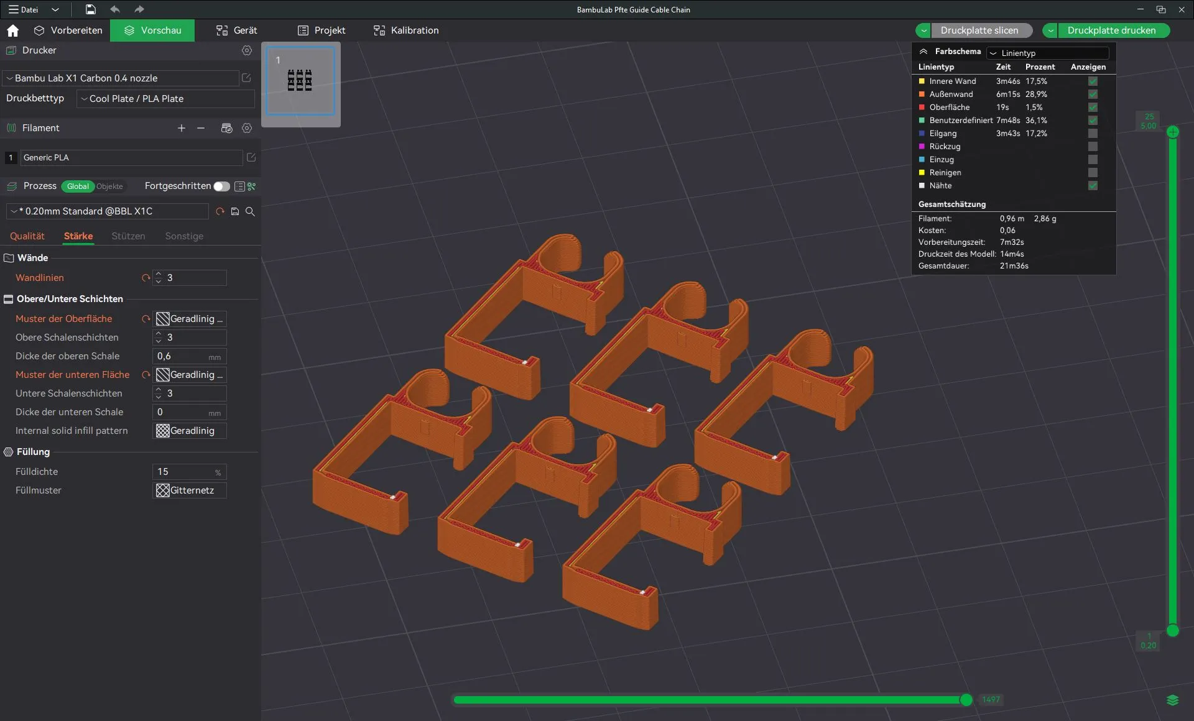
Task: Toggle Fortgeschritten advanced mode switch
Action: (221, 186)
